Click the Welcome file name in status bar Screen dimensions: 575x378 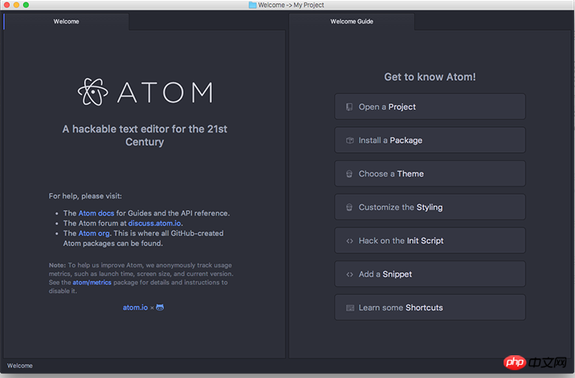(20, 365)
